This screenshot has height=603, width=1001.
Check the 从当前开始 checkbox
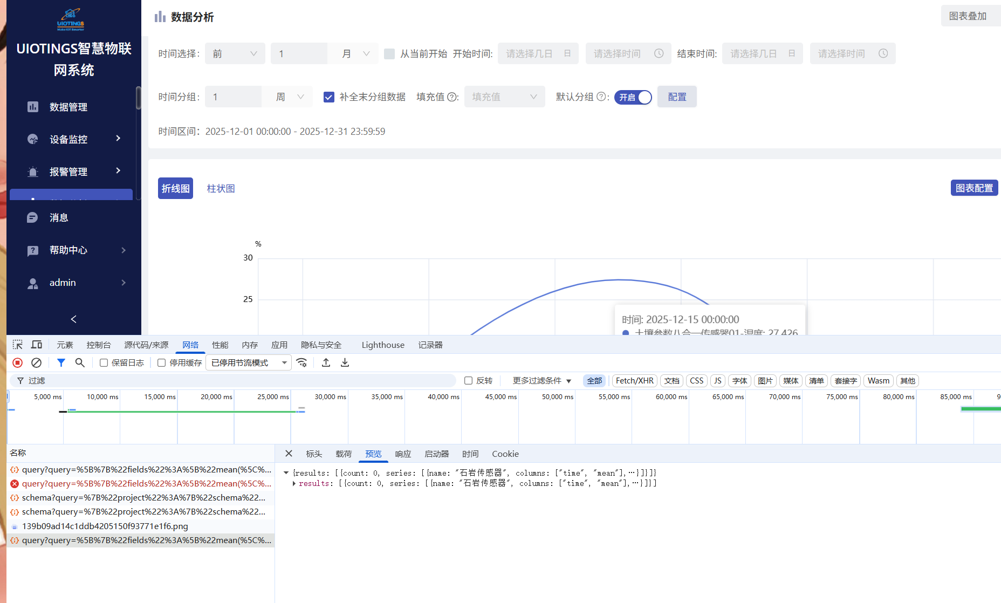(x=389, y=54)
